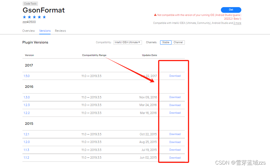Click the Compatibility Range column header
This screenshot has width=270, height=168.
(x=94, y=55)
